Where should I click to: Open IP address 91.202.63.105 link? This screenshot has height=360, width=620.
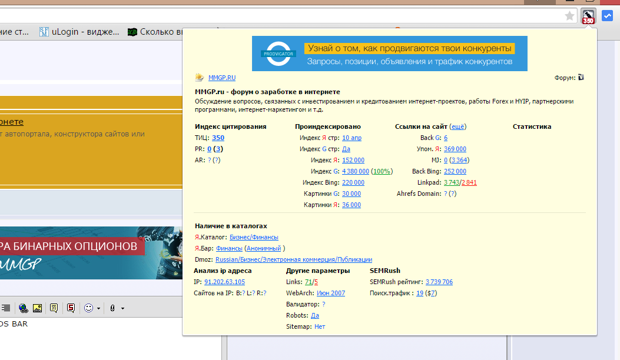(224, 282)
